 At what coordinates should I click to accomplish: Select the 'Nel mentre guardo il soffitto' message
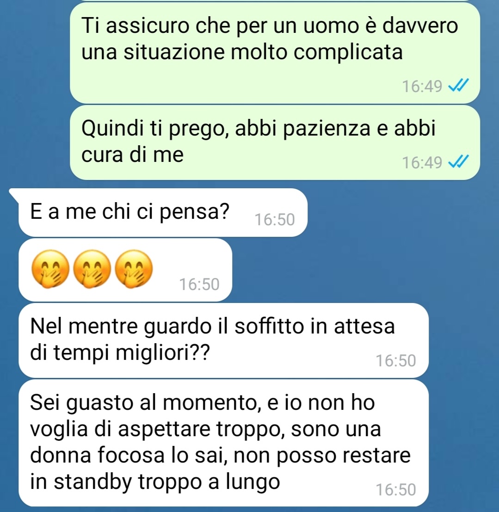pos(223,340)
